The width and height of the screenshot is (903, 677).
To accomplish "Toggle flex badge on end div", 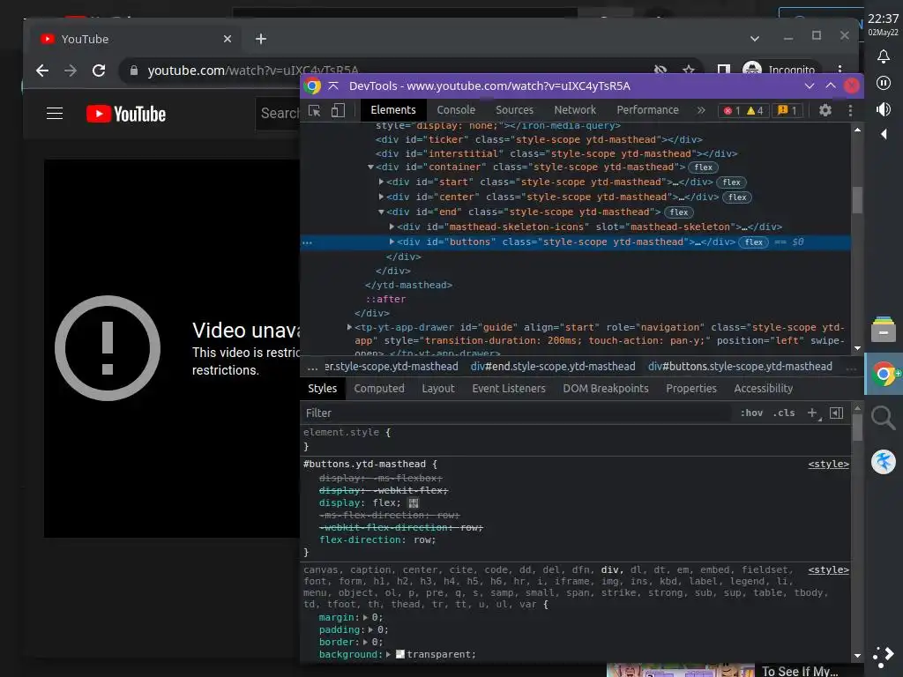I will pos(679,212).
